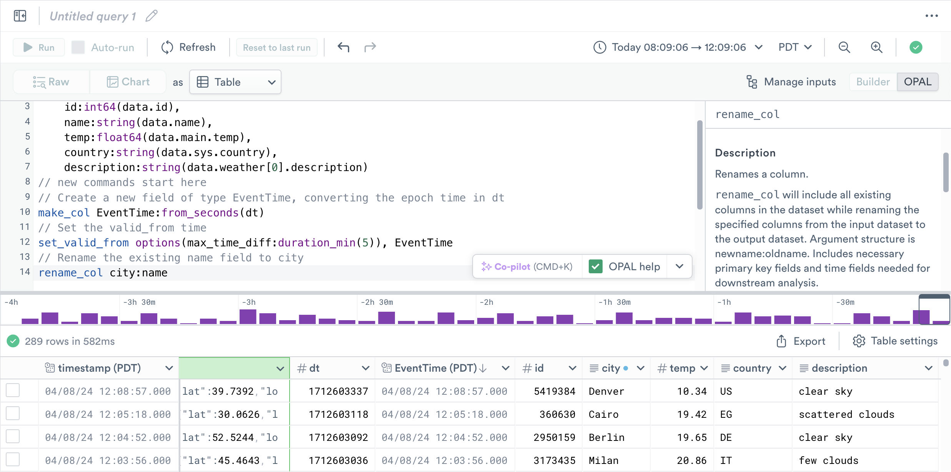Click the undo arrow icon
This screenshot has height=472, width=951.
[x=343, y=47]
